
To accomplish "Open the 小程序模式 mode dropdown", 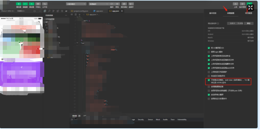I will click(x=76, y=4).
